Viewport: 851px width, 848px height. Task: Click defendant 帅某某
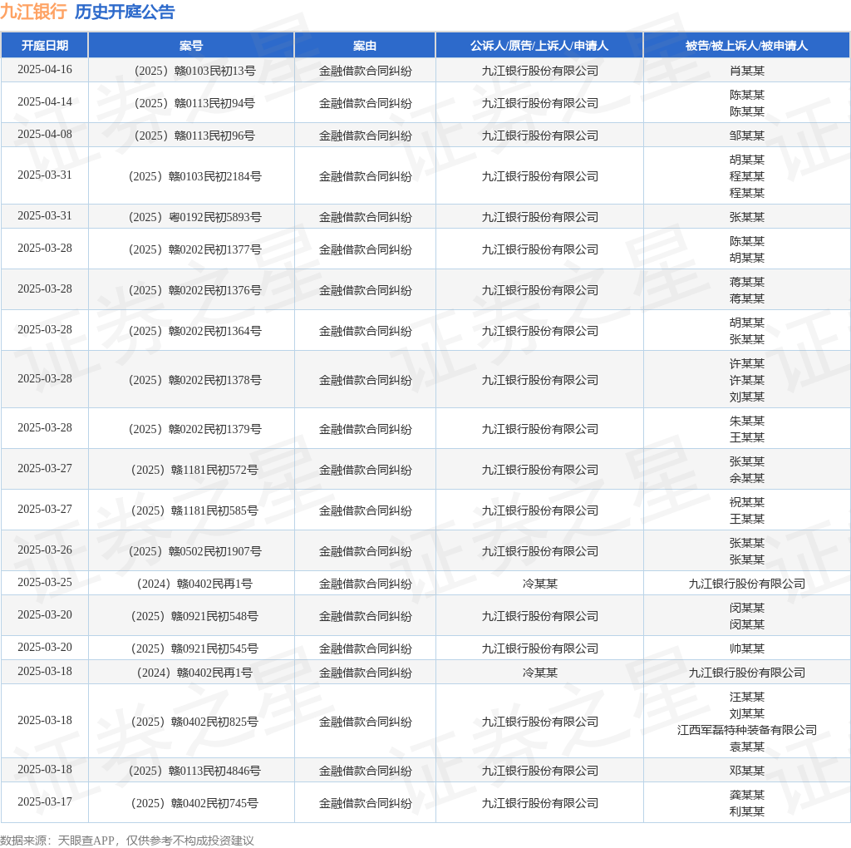point(747,648)
